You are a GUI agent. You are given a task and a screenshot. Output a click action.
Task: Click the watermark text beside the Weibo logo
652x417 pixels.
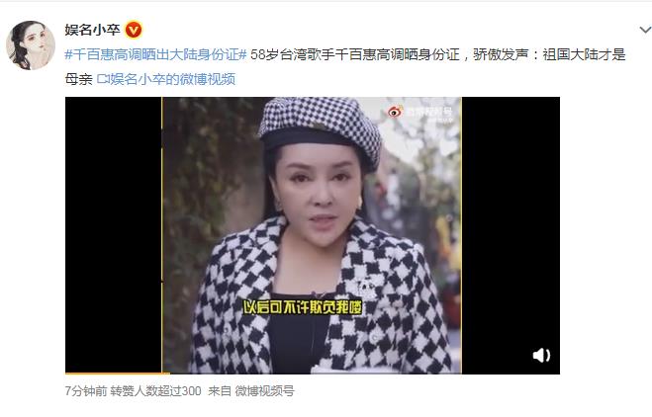point(428,112)
